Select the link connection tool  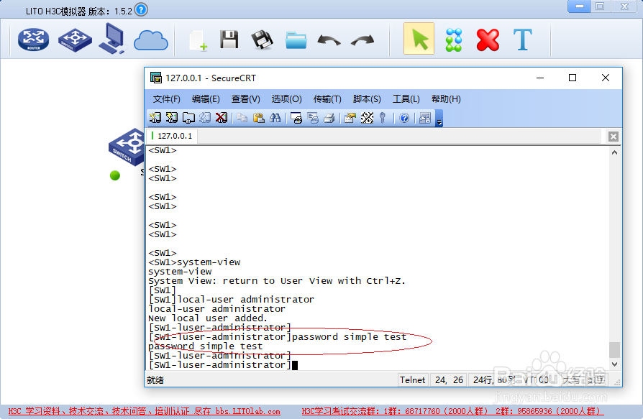(x=454, y=40)
